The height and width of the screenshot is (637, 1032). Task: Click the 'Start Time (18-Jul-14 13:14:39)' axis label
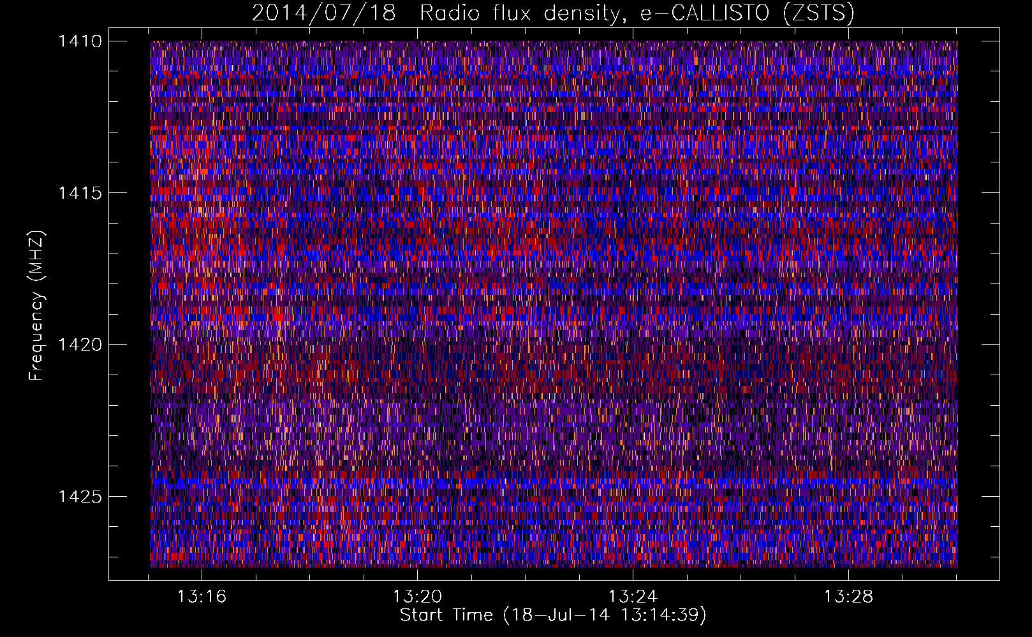(x=553, y=615)
